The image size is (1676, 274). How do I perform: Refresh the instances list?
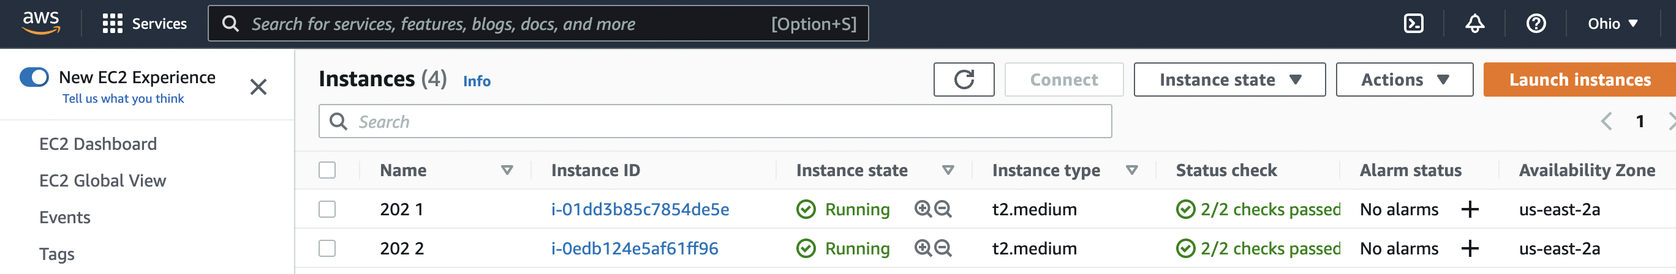(x=963, y=80)
